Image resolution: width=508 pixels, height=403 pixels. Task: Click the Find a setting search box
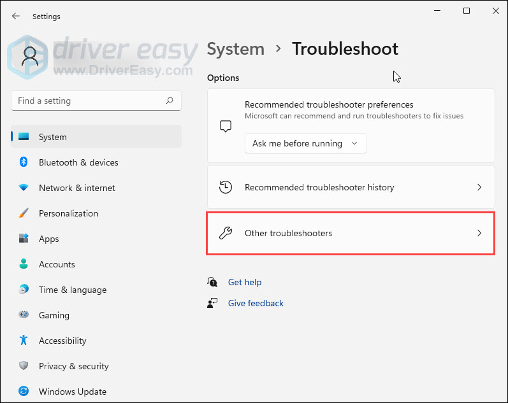89,101
